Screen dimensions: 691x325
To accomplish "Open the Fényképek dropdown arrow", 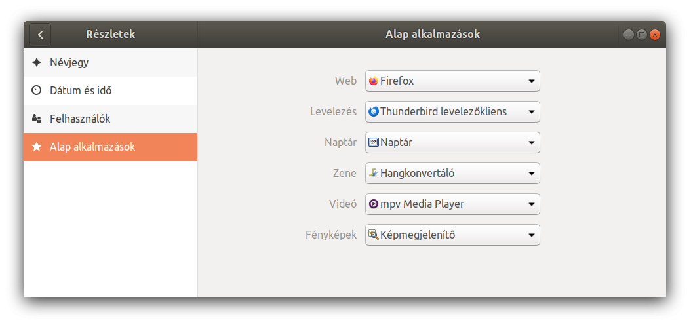I will pyautogui.click(x=532, y=235).
